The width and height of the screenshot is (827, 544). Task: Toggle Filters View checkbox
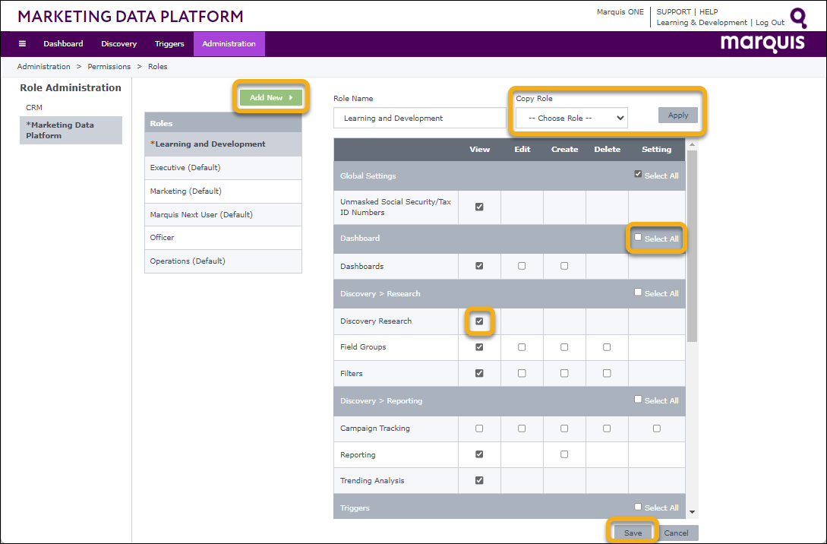tap(479, 373)
